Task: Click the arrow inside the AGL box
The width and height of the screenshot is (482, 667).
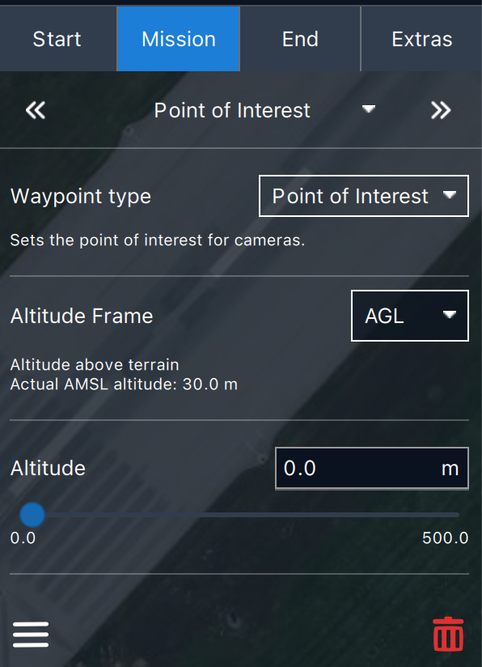Action: coord(450,314)
